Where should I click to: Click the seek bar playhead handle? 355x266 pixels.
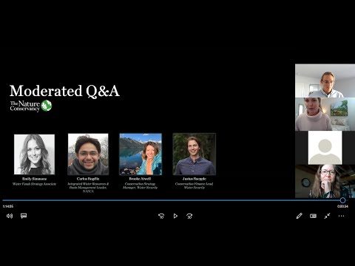pos(342,200)
